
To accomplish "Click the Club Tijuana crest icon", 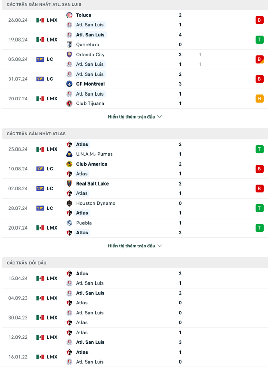I will [69, 103].
